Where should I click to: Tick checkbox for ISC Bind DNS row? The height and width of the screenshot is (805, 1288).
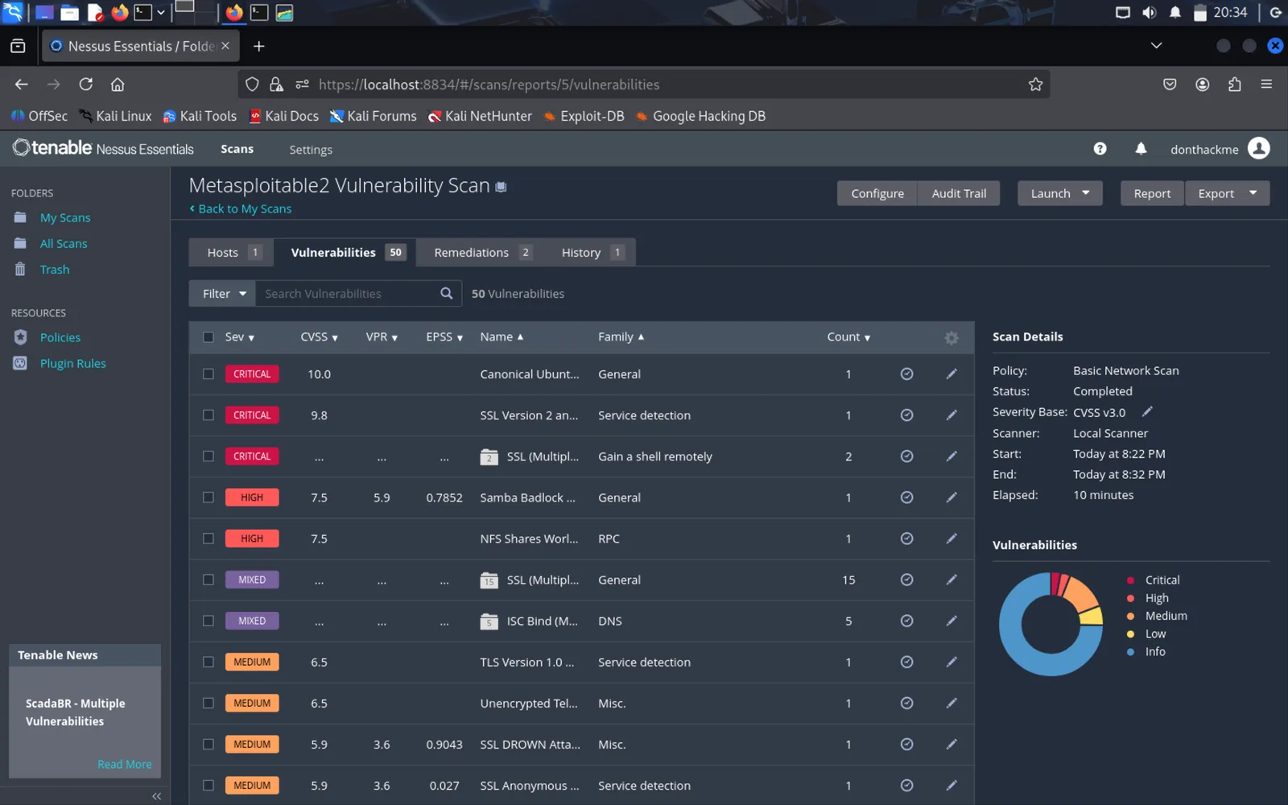coord(208,621)
